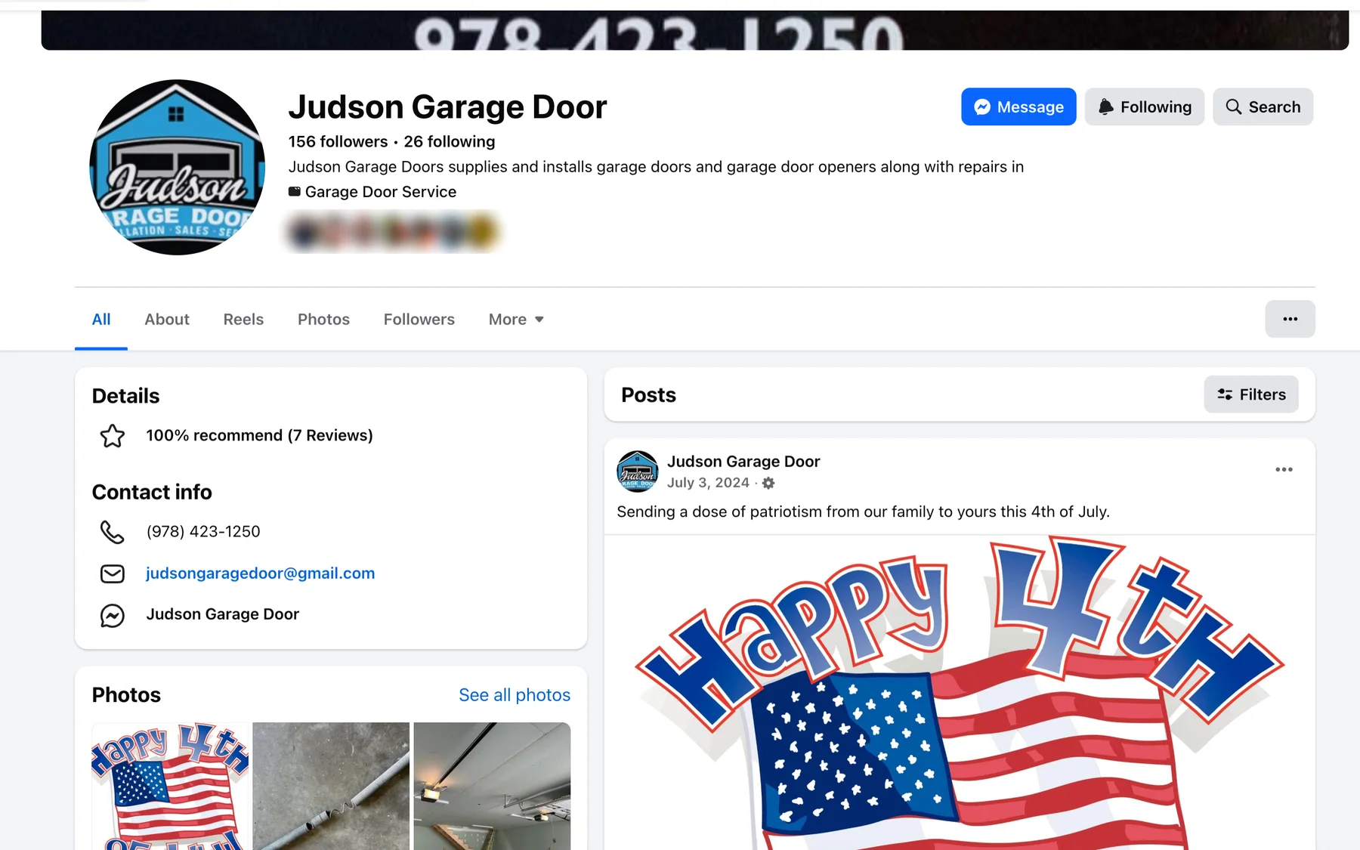Open the post's three-dot options menu

(1284, 470)
